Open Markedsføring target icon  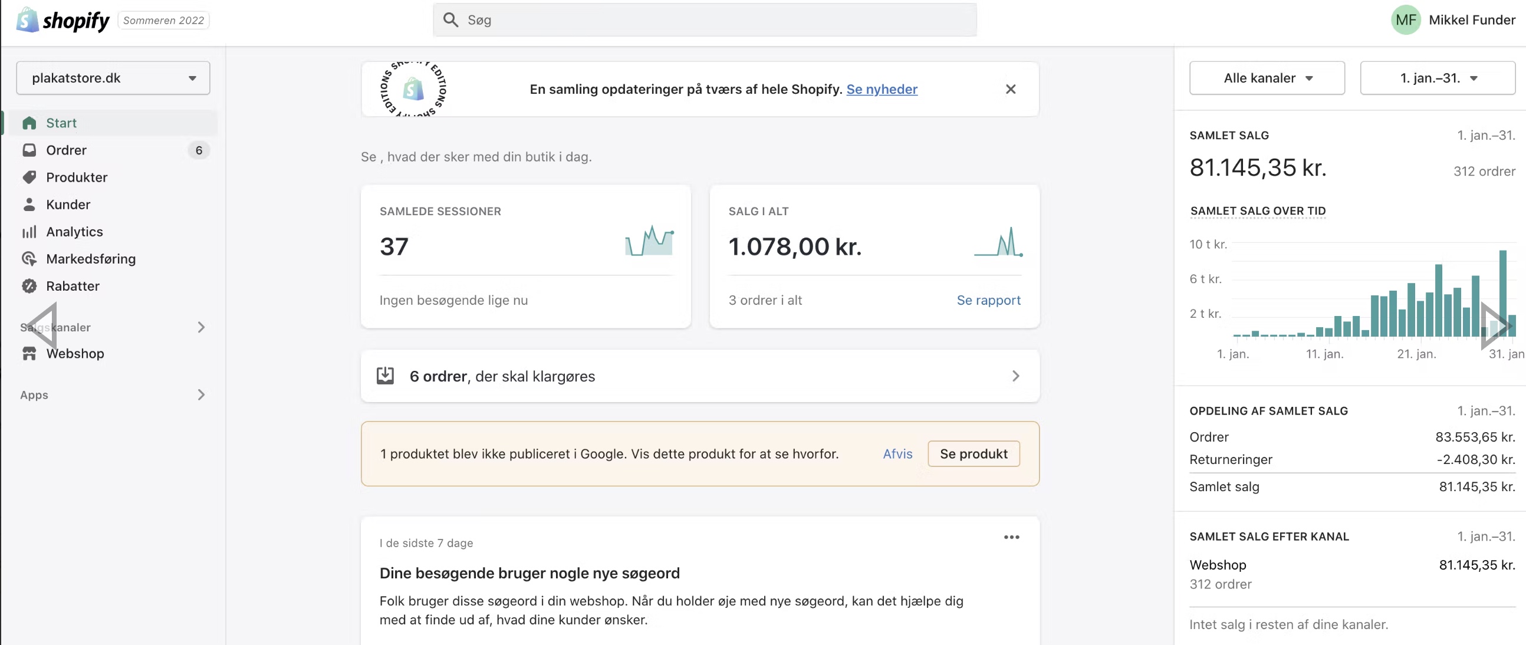pyautogui.click(x=29, y=259)
